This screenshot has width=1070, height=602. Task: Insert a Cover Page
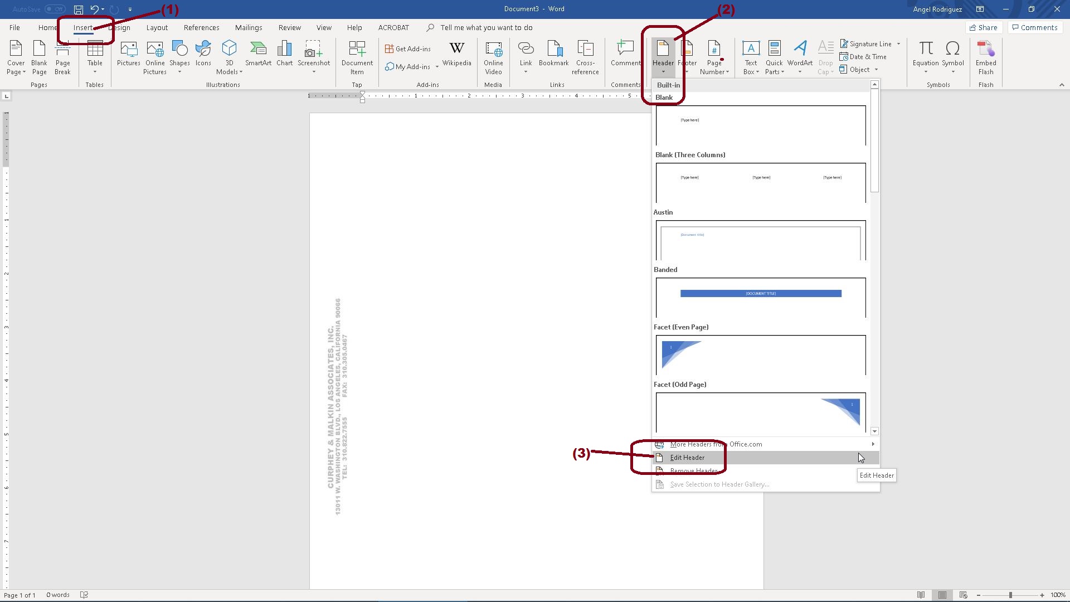[x=16, y=57]
